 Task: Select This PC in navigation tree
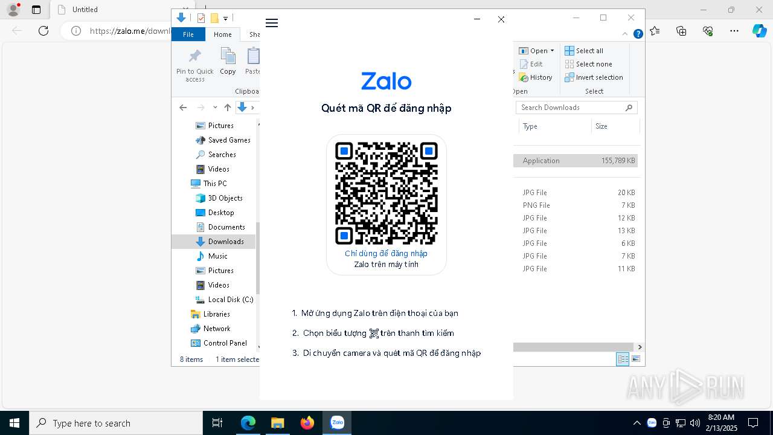(x=209, y=184)
